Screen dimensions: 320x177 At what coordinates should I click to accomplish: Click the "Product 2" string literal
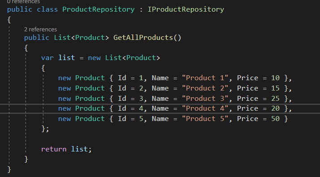click(205, 88)
